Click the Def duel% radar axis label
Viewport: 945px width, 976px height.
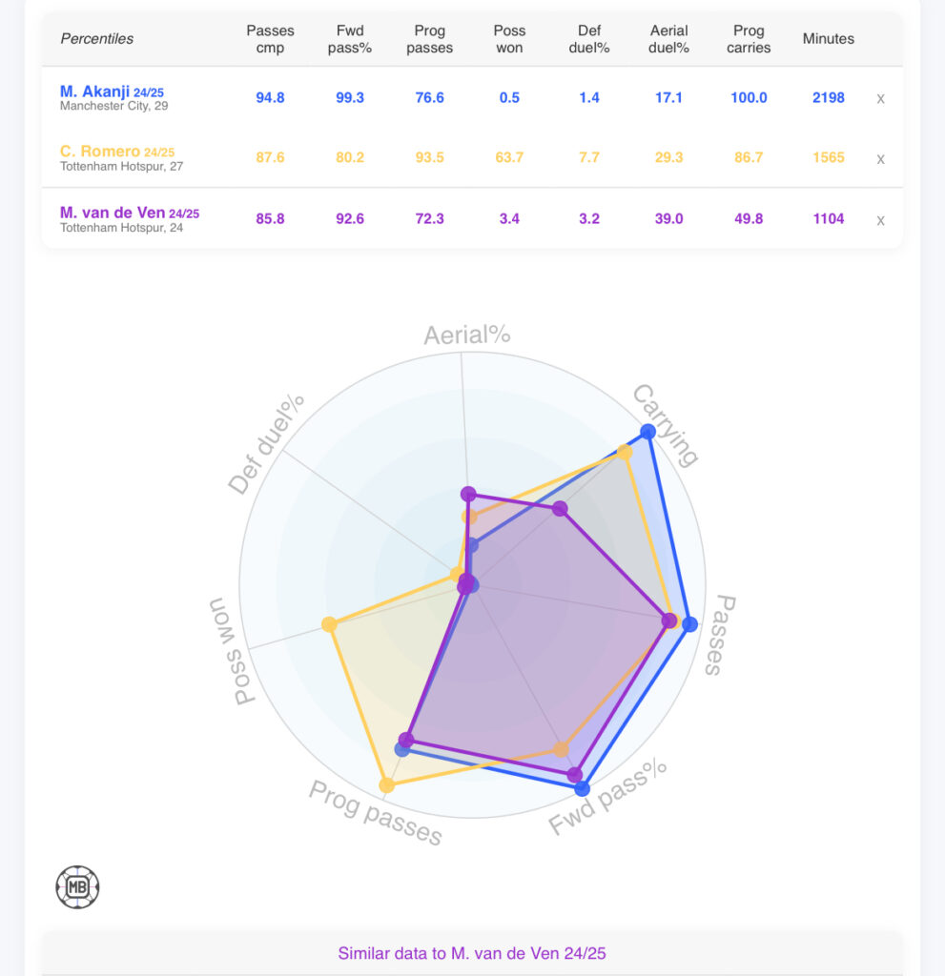[266, 443]
